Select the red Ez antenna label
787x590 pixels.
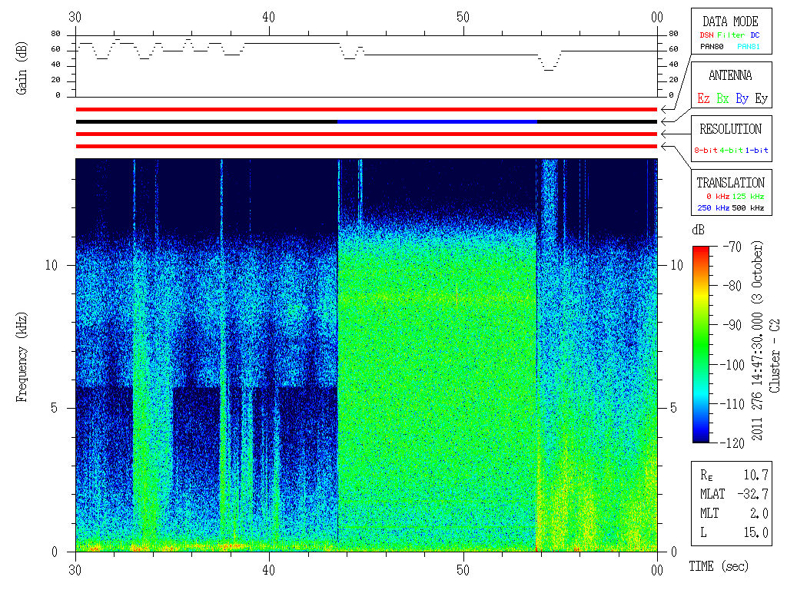703,98
